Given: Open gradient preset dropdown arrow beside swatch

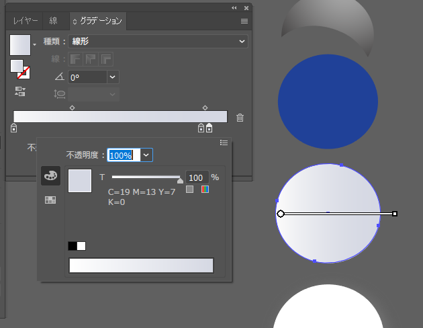Looking at the screenshot, I should pos(34,44).
